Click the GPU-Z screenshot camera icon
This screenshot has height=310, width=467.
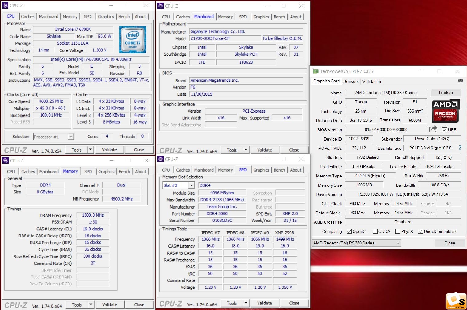[460, 81]
